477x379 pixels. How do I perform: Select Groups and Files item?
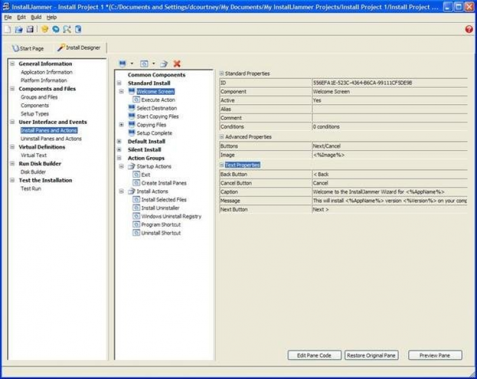(x=39, y=97)
